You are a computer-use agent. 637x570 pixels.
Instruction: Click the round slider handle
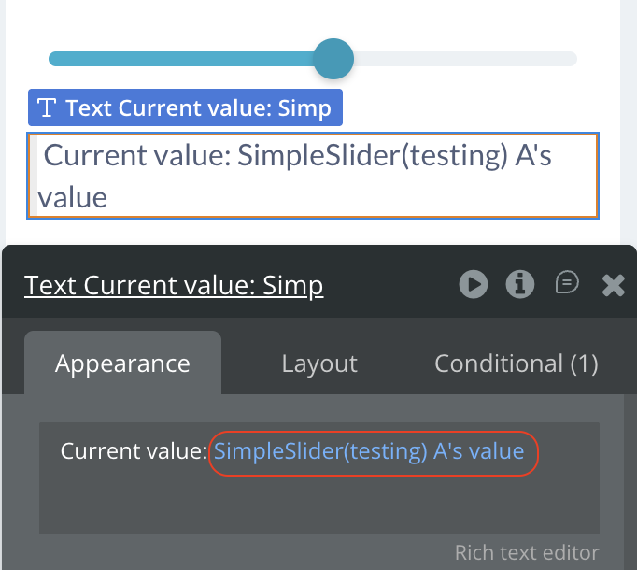[333, 59]
